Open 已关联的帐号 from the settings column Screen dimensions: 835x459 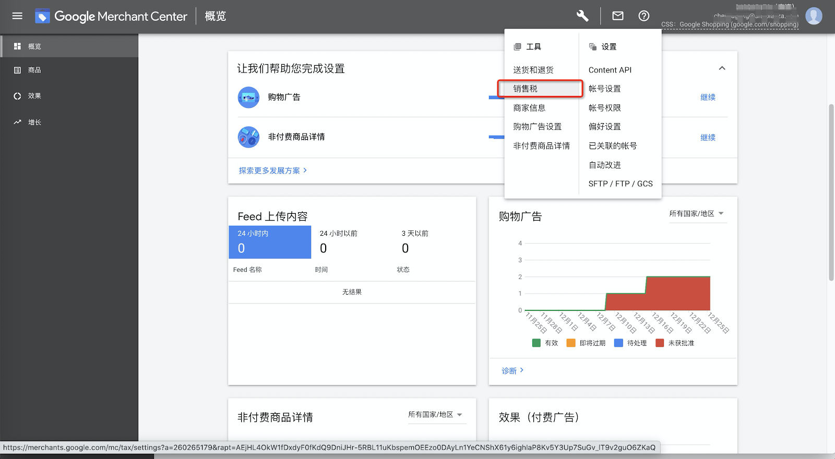point(613,146)
